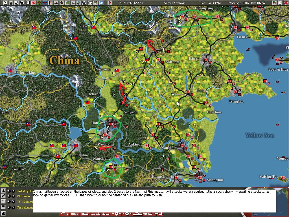
Task: Open the TF 102 task force link
Action: pyautogui.click(x=25, y=202)
